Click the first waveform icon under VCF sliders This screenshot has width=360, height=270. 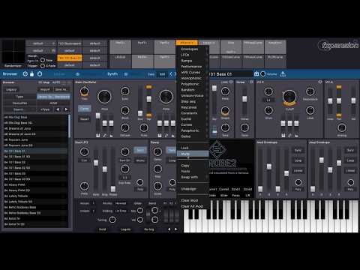coord(283,136)
